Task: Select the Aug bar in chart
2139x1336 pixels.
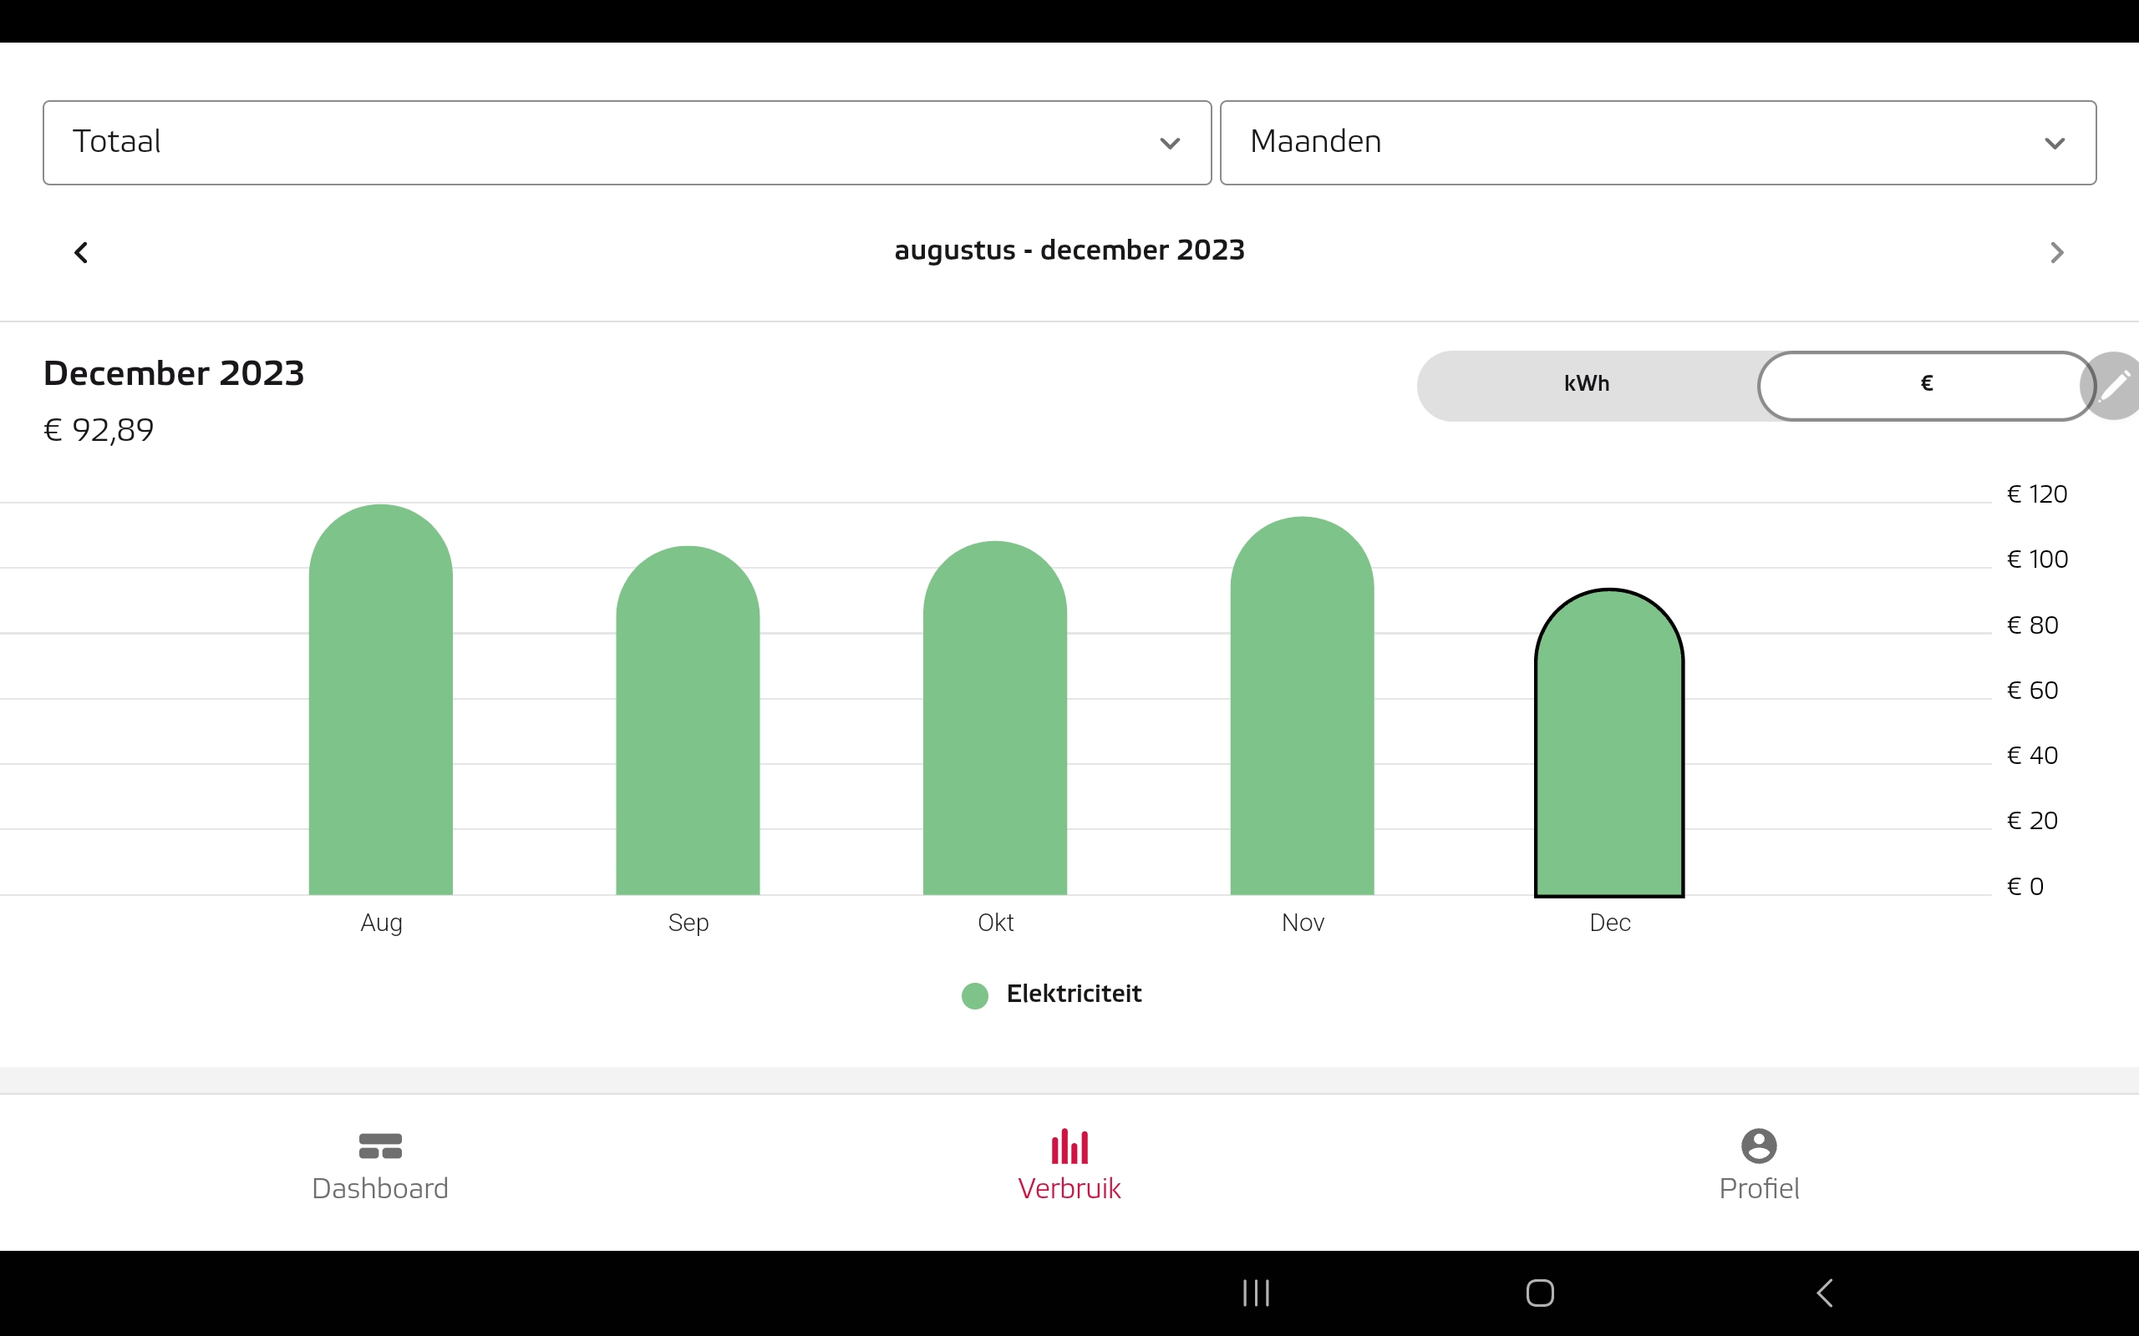Action: pos(381,707)
